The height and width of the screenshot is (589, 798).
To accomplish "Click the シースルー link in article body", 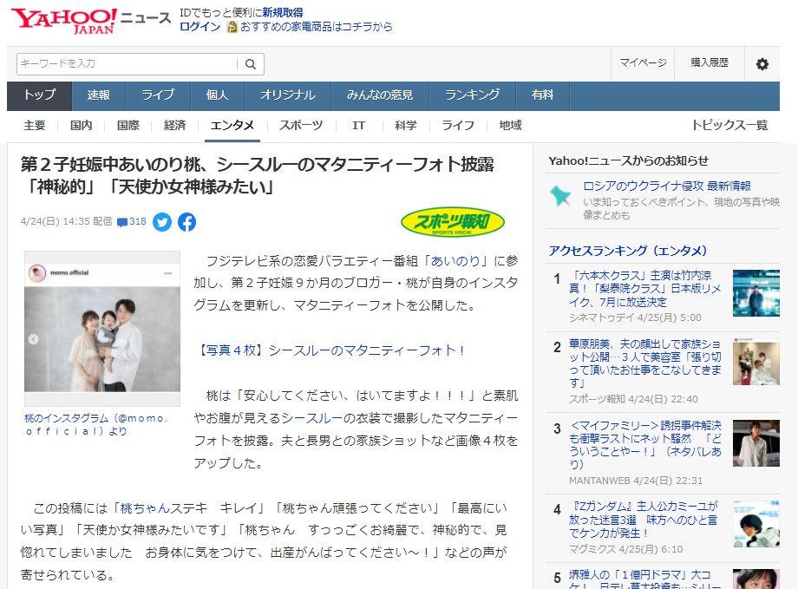I will (x=312, y=418).
